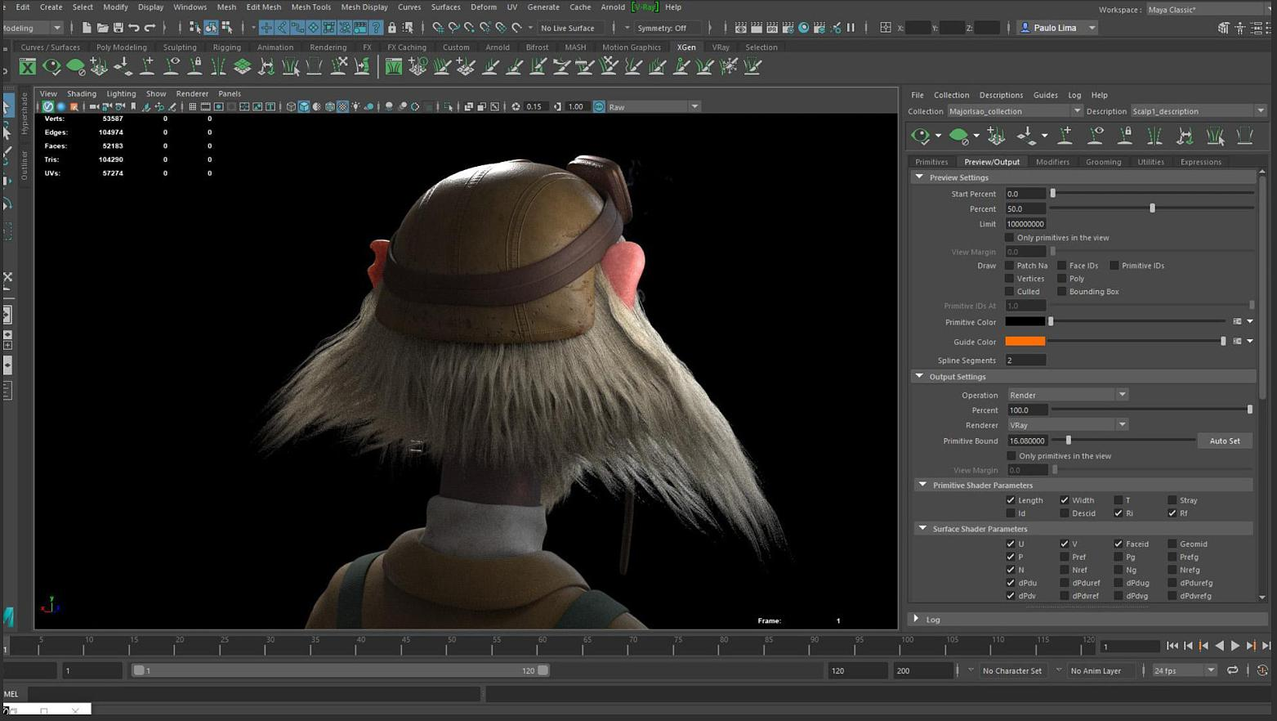The height and width of the screenshot is (721, 1277).
Task: Save the scene with the floppy-disk icon
Action: pyautogui.click(x=118, y=28)
